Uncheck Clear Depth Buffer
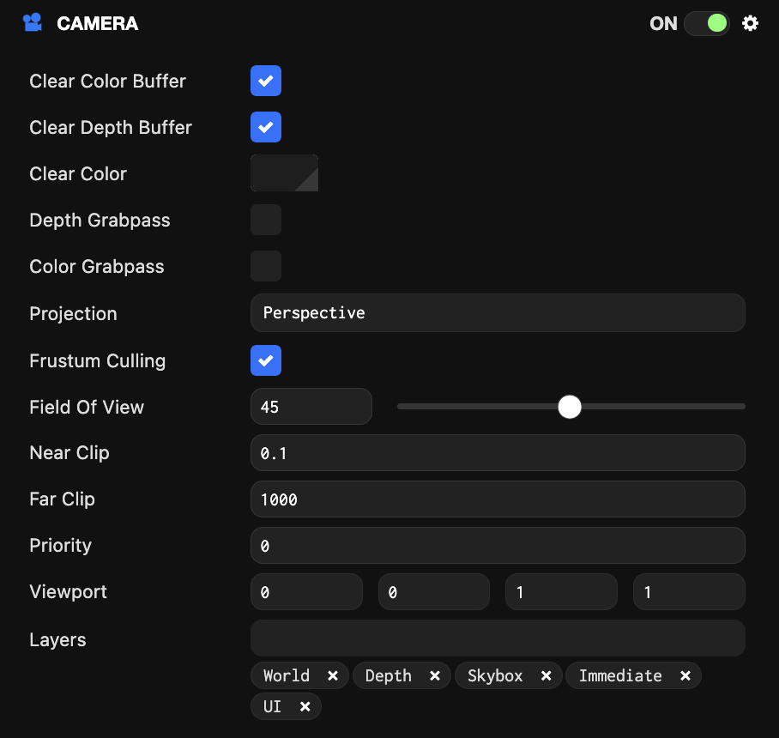The width and height of the screenshot is (779, 738). (266, 127)
